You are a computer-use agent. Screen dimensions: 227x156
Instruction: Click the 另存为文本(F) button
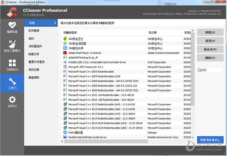tap(210, 140)
